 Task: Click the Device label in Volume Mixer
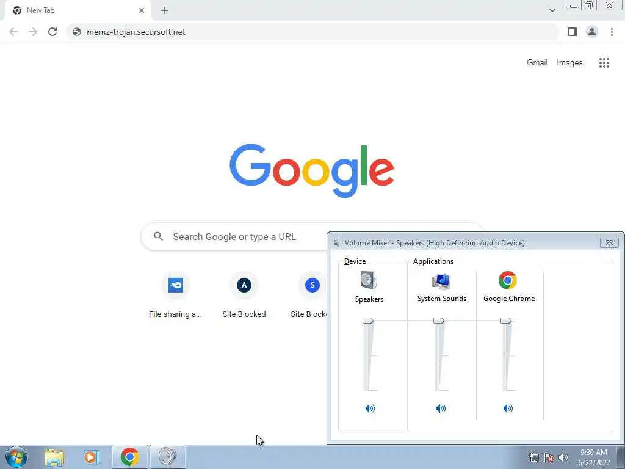(355, 261)
